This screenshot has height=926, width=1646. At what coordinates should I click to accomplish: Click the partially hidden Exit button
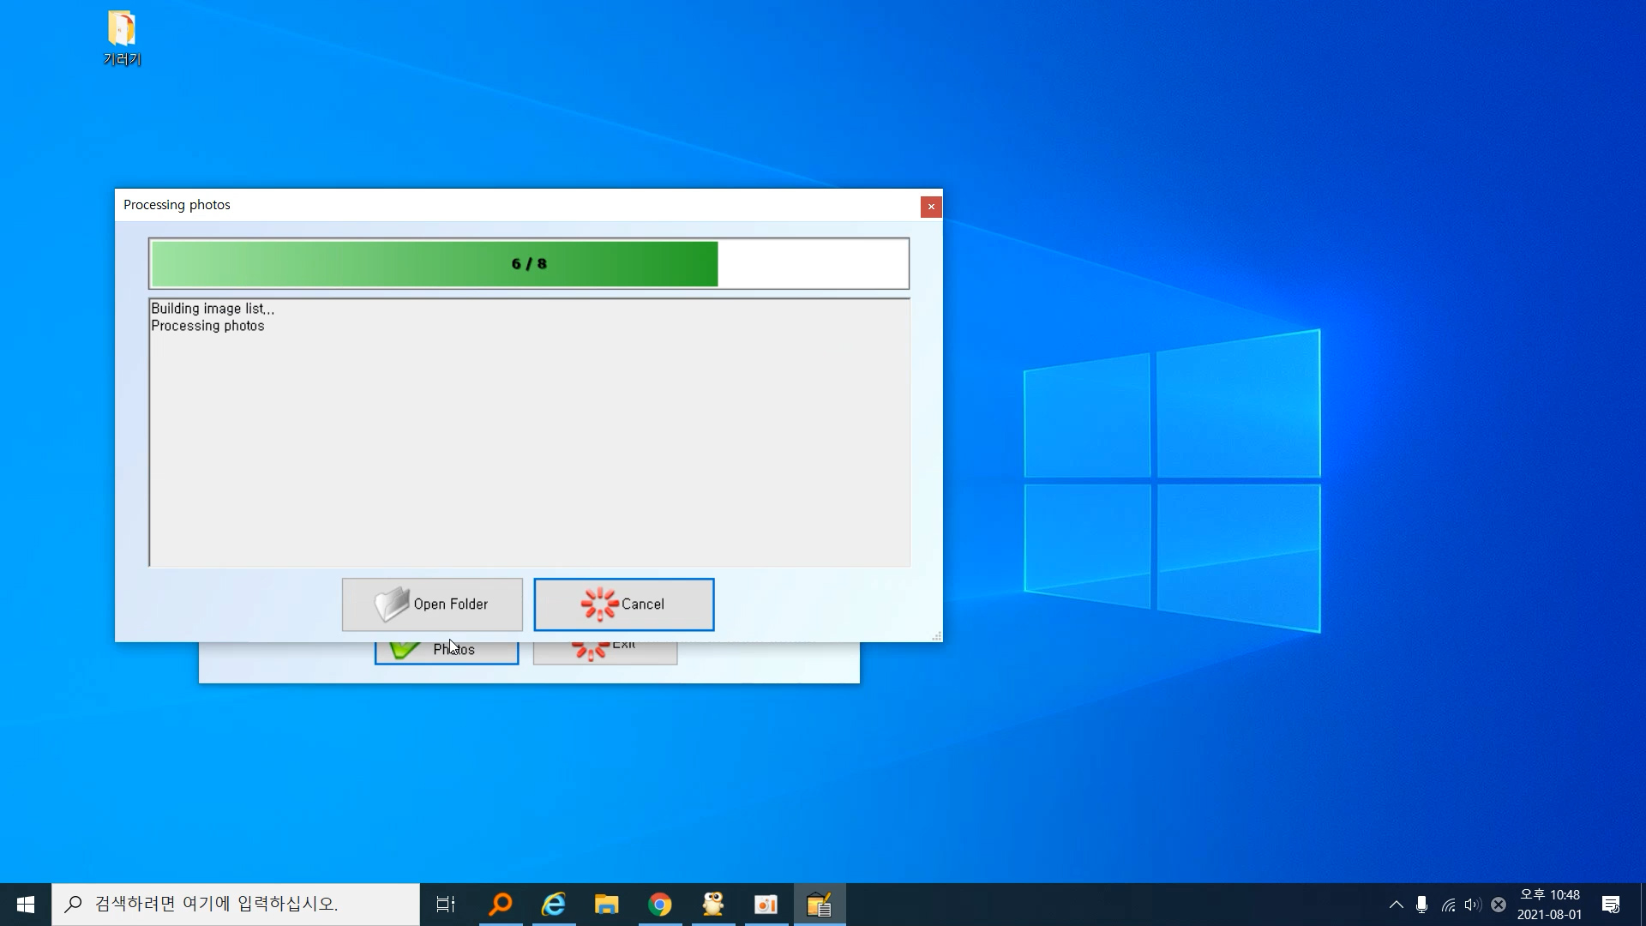click(604, 652)
